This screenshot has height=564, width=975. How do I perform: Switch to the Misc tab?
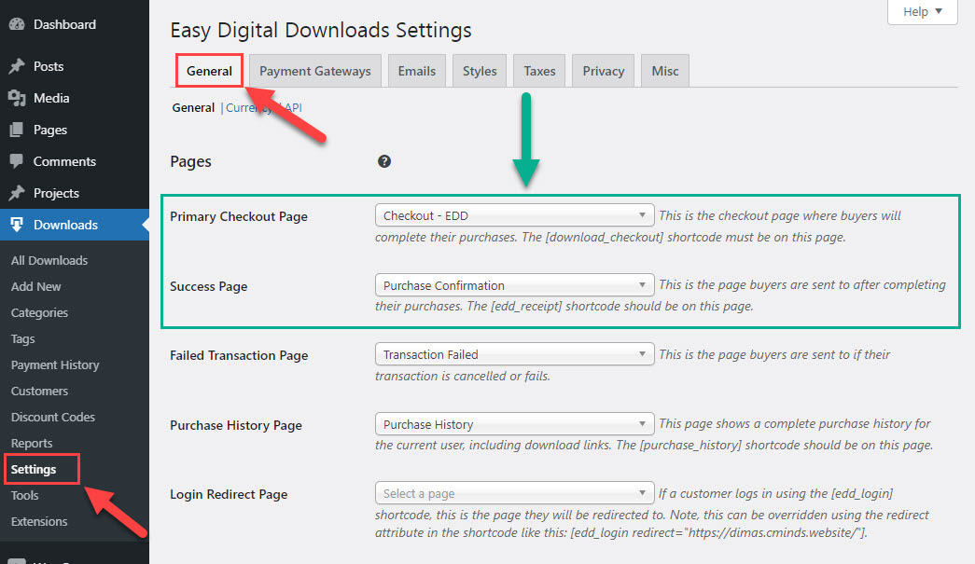664,71
